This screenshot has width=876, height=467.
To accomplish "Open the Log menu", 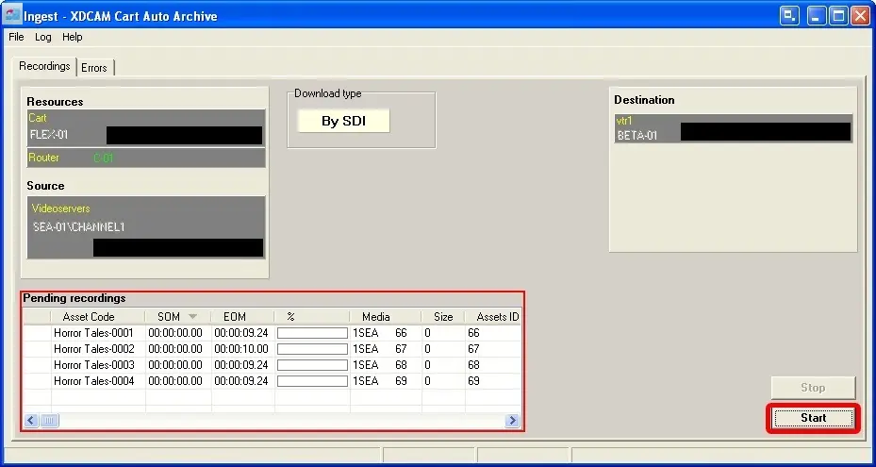I will click(43, 37).
